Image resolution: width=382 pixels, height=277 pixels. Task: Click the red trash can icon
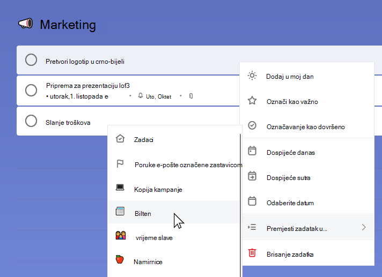click(x=252, y=253)
